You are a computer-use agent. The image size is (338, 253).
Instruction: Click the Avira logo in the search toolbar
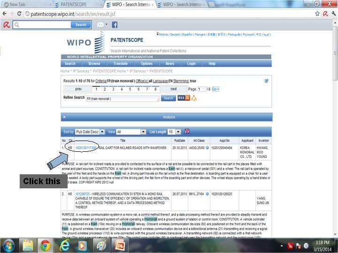pyautogui.click(x=7, y=25)
